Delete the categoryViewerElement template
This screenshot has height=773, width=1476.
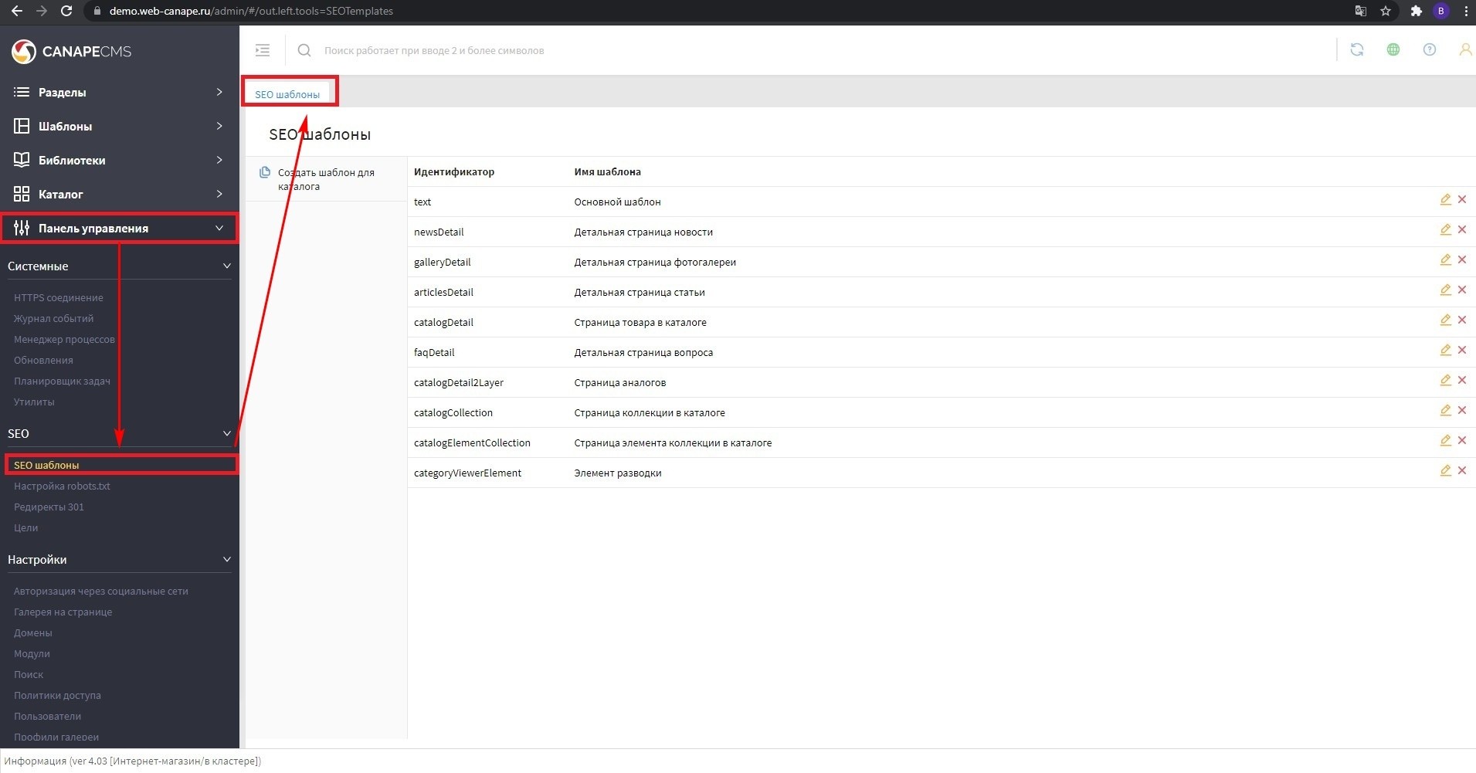tap(1462, 470)
